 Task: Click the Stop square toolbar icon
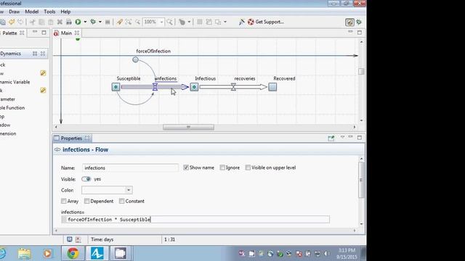click(x=108, y=22)
